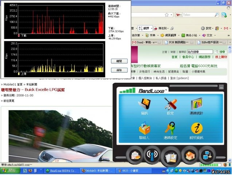Click the red 下載 legend swatch in the download graph
Viewport: 232px width, 175px height.
pos(19,35)
